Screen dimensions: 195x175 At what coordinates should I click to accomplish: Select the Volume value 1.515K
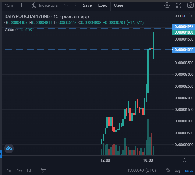26,30
